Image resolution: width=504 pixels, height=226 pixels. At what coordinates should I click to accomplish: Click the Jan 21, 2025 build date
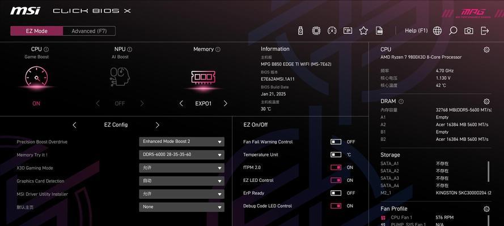[x=273, y=94]
